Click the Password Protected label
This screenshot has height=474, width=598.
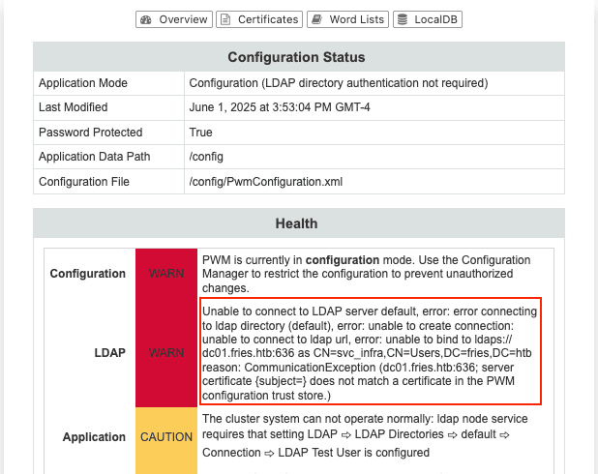pos(90,133)
